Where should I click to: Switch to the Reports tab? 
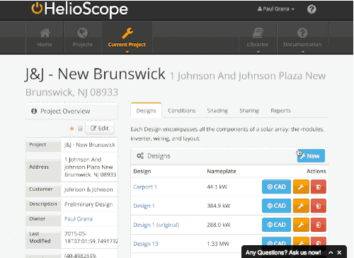tap(280, 110)
